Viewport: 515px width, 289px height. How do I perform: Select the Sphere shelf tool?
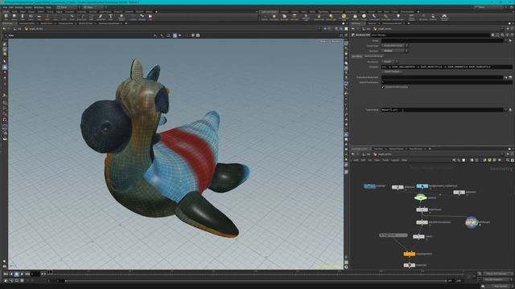(x=14, y=17)
